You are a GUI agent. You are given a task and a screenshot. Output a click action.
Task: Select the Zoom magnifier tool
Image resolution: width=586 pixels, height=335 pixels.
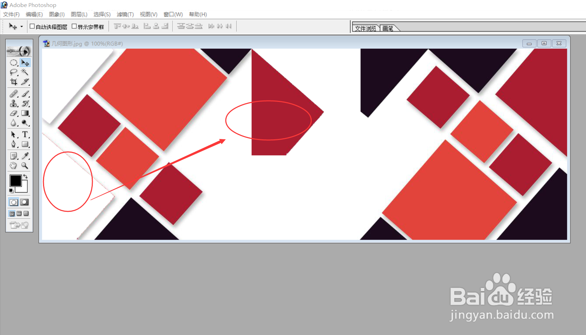coord(25,166)
